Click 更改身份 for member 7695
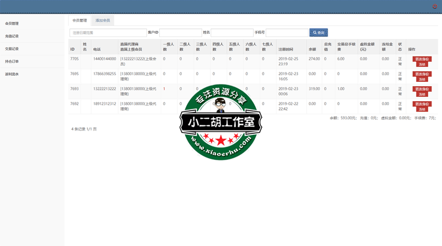Image resolution: width=442 pixels, height=246 pixels. click(422, 74)
